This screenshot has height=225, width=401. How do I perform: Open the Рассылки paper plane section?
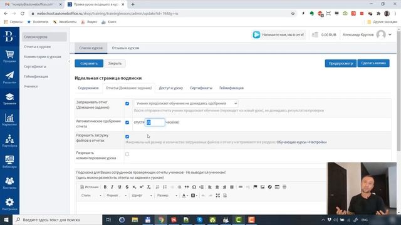[x=9, y=77]
